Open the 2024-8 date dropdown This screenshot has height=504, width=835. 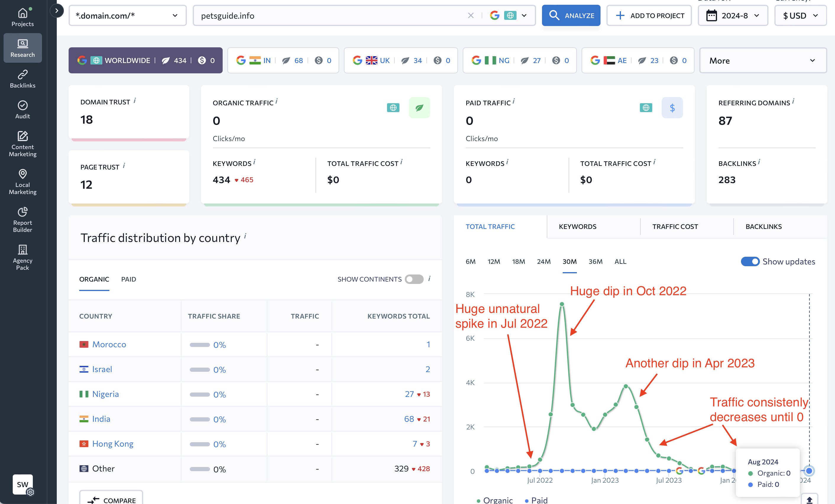tap(733, 15)
